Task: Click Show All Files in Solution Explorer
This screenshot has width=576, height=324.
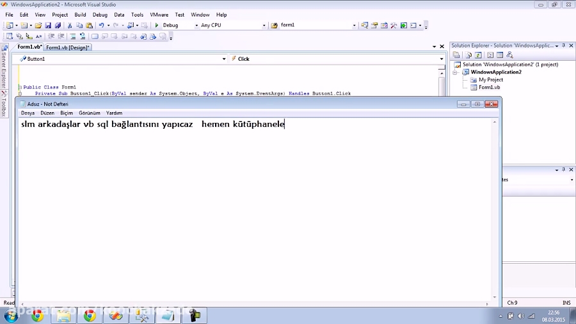Action: (x=468, y=55)
